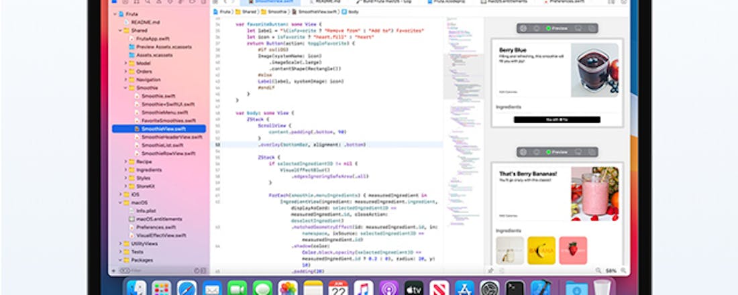Expand the iOS folder
Screen dimensions: 738x295
[x=120, y=194]
